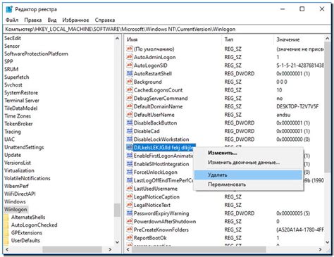Click the string icon of DefaultDomainName
334x257 pixels.
pos(130,106)
